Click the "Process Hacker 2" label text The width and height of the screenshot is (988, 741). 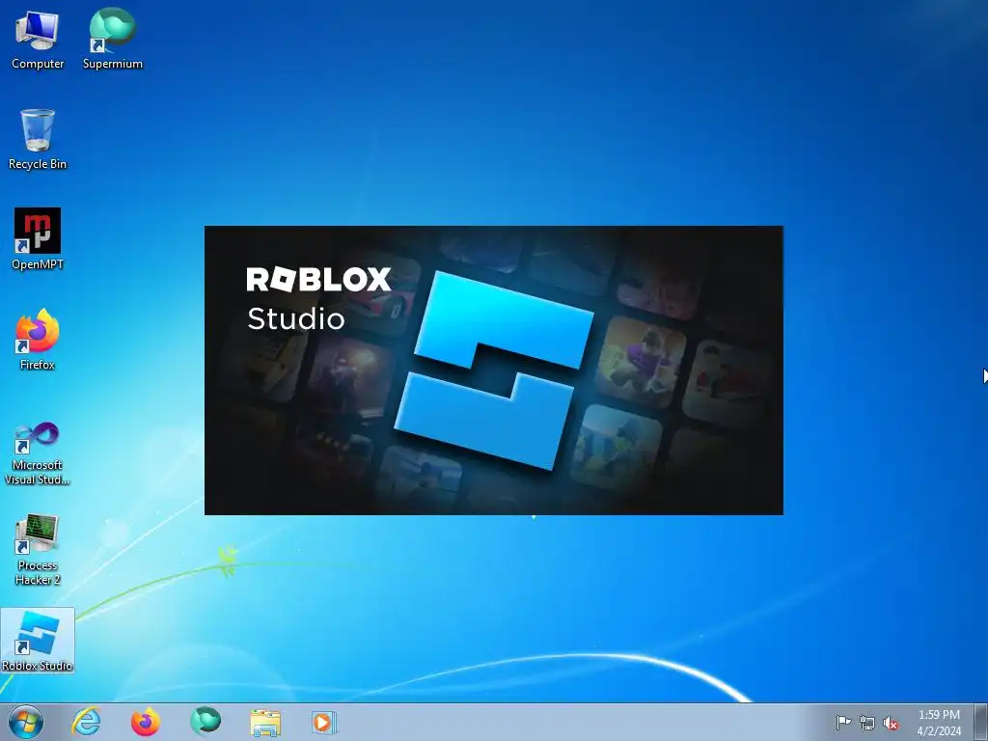[x=38, y=573]
